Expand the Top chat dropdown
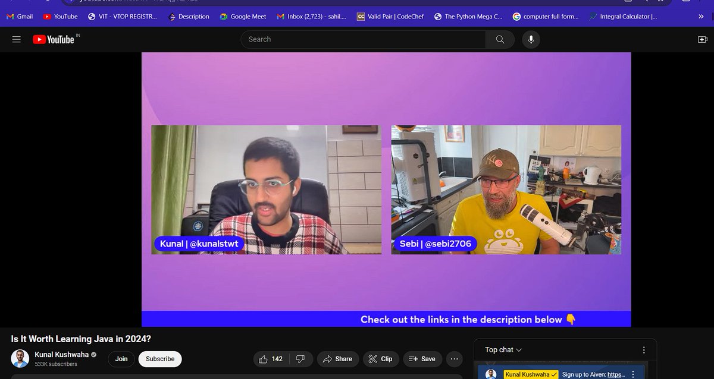Viewport: 714px width, 379px height. [x=503, y=350]
